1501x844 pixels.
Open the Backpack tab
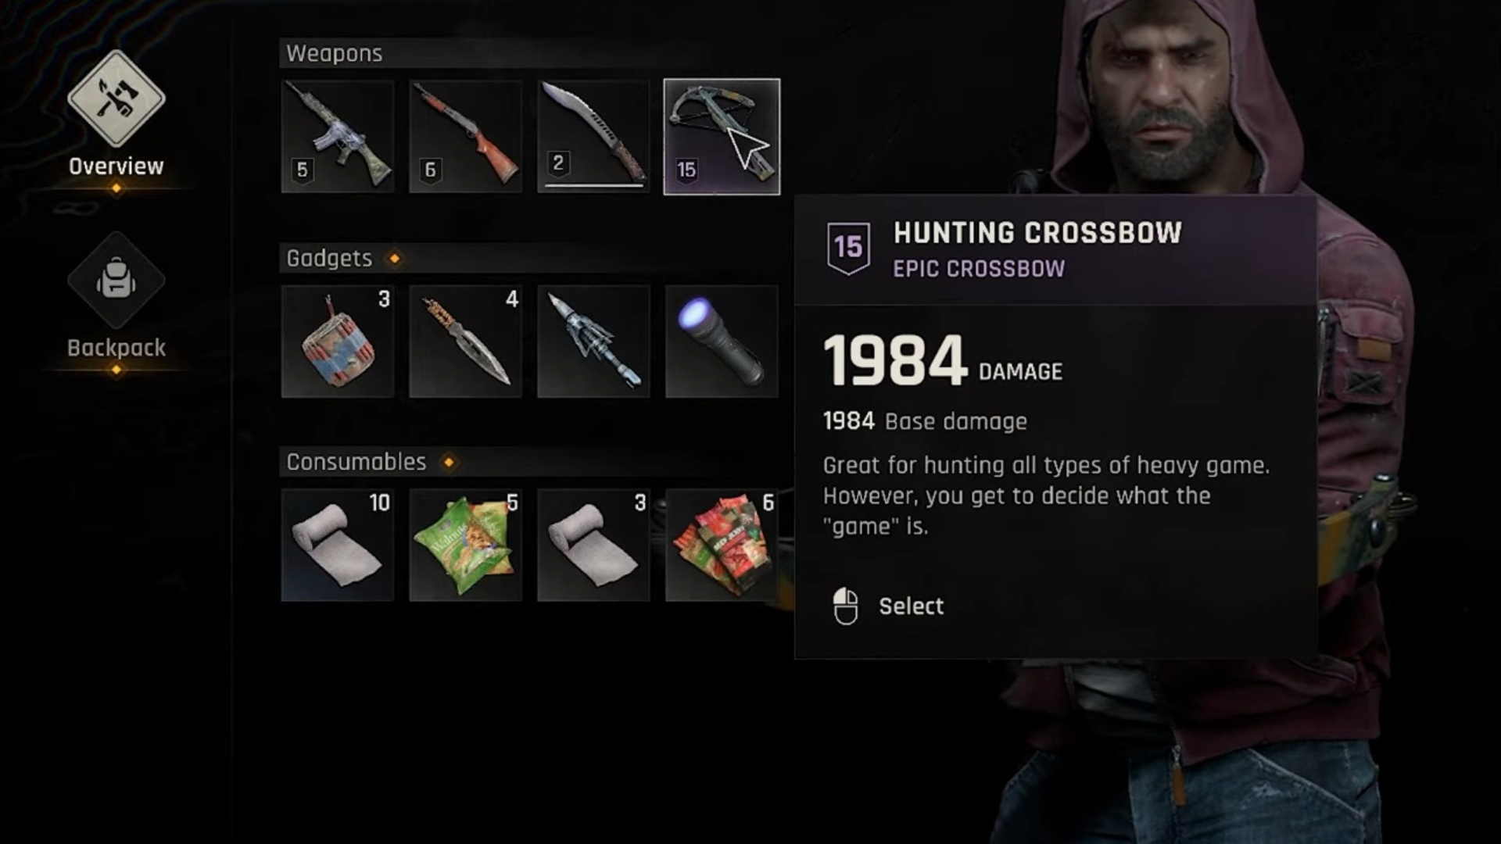116,297
